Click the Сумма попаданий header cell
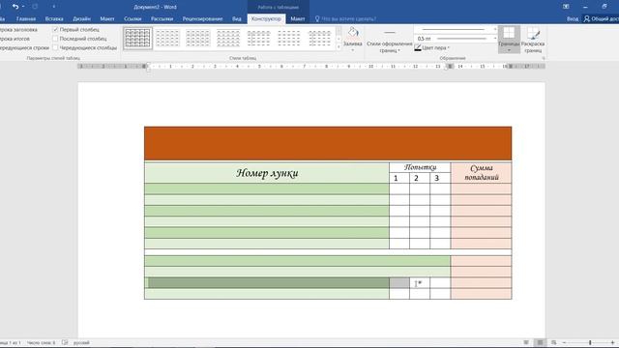Image resolution: width=619 pixels, height=348 pixels. coord(482,173)
